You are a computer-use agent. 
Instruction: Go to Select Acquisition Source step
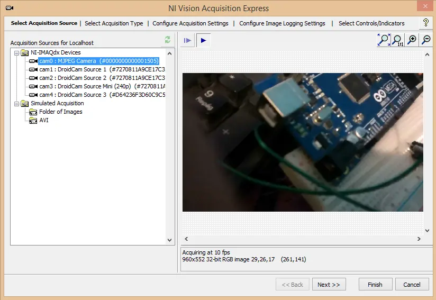[44, 23]
